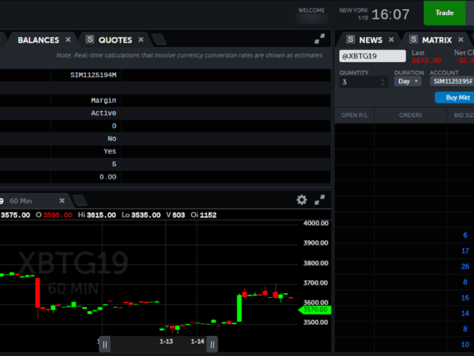Viewport: 474px width, 356px height.
Task: Close the MATRIX tab
Action: click(x=461, y=40)
